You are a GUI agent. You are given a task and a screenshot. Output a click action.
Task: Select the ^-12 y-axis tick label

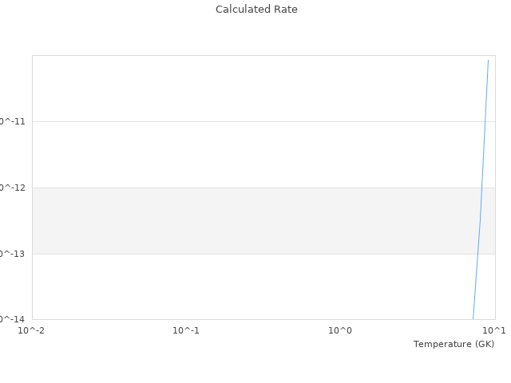[13, 188]
